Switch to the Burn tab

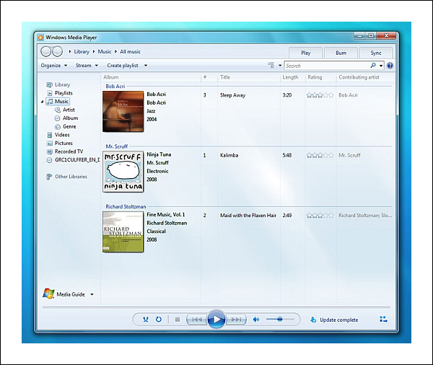341,53
